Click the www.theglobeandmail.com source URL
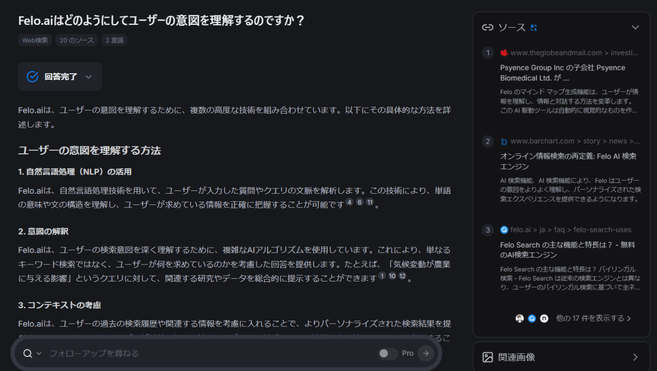 coord(574,53)
